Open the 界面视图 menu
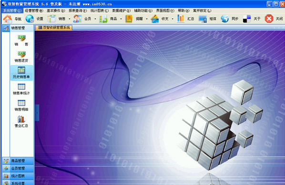This screenshot has height=185, width=285. pos(165,11)
